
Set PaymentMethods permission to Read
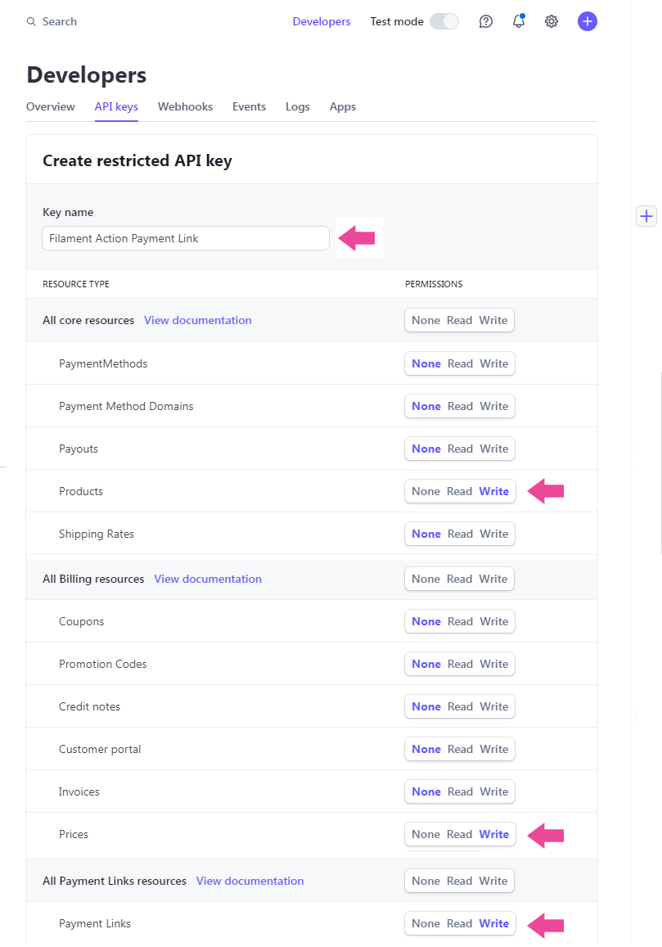pos(460,363)
